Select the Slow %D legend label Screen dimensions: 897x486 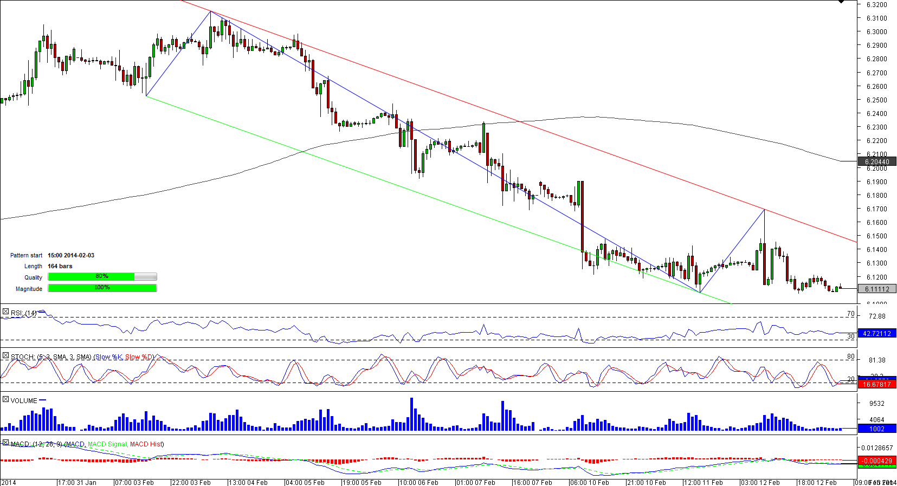139,357
